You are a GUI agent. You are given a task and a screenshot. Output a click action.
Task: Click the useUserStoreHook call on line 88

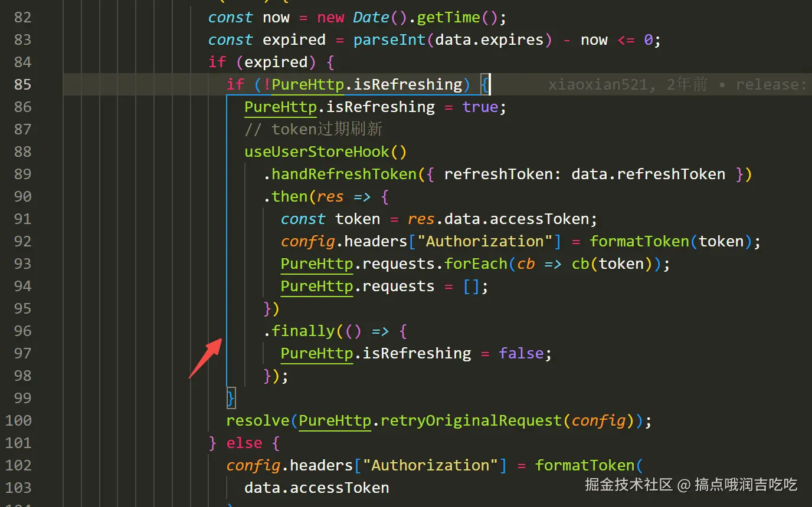(317, 152)
